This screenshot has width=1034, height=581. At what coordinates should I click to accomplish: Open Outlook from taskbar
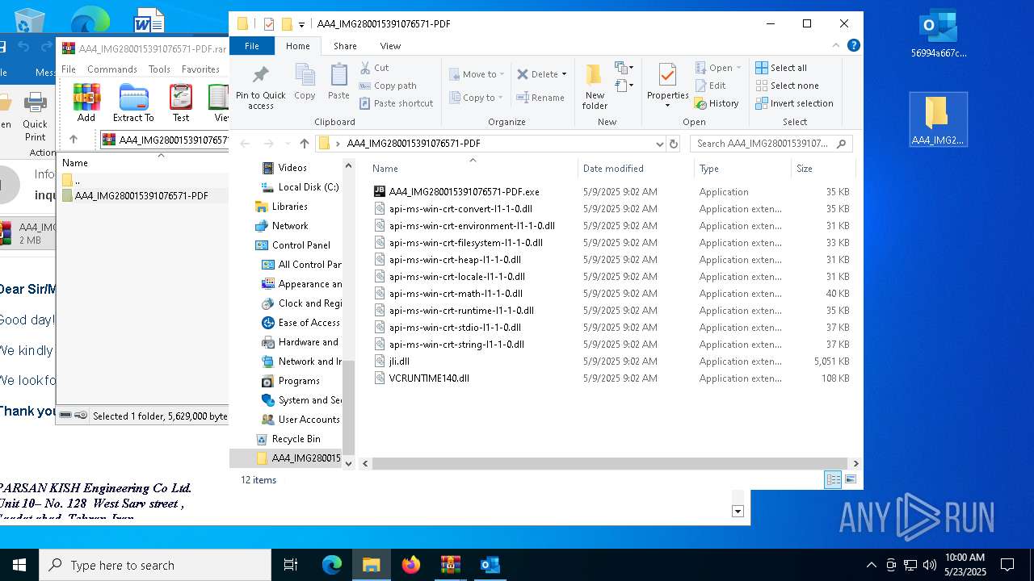point(490,565)
